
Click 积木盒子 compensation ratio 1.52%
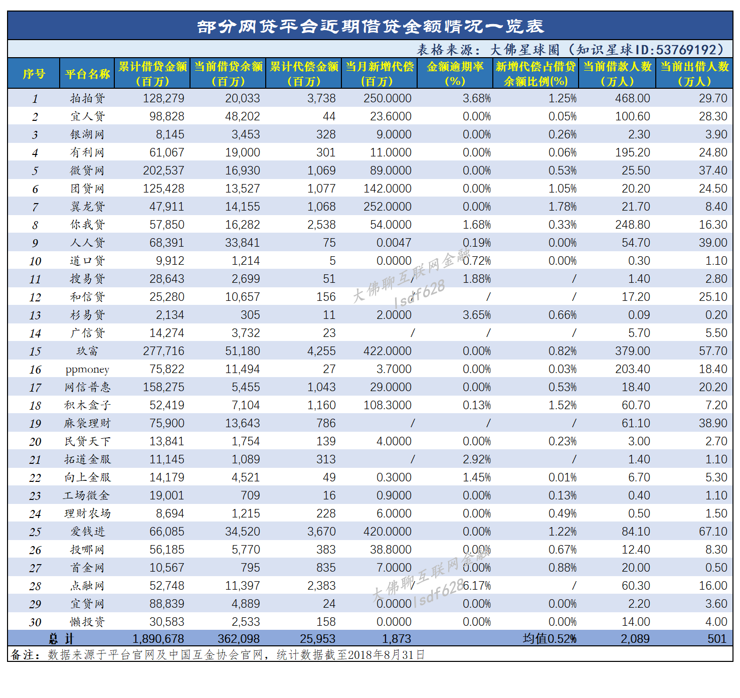click(563, 405)
